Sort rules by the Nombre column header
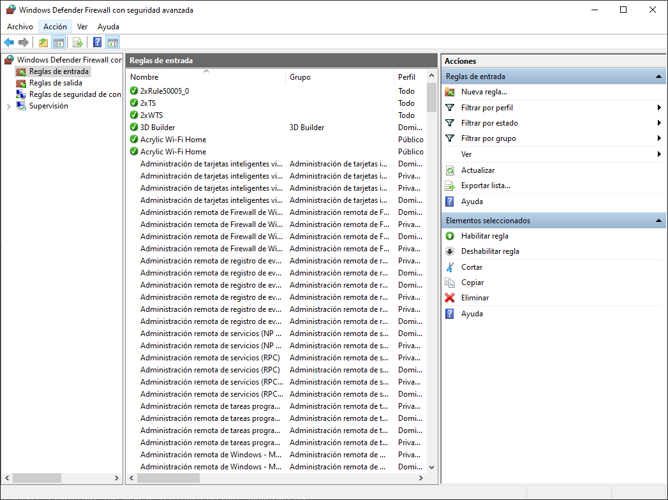Image resolution: width=668 pixels, height=500 pixels. (x=206, y=77)
